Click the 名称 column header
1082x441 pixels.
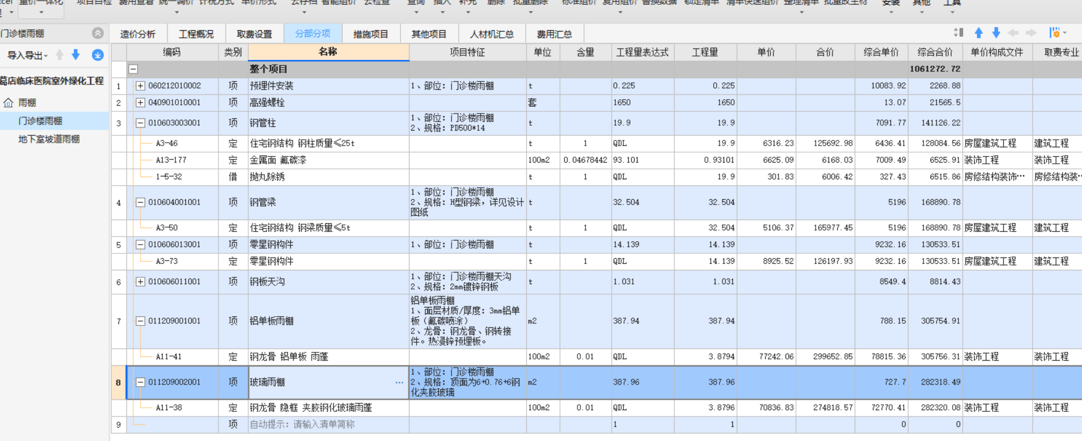pyautogui.click(x=329, y=52)
